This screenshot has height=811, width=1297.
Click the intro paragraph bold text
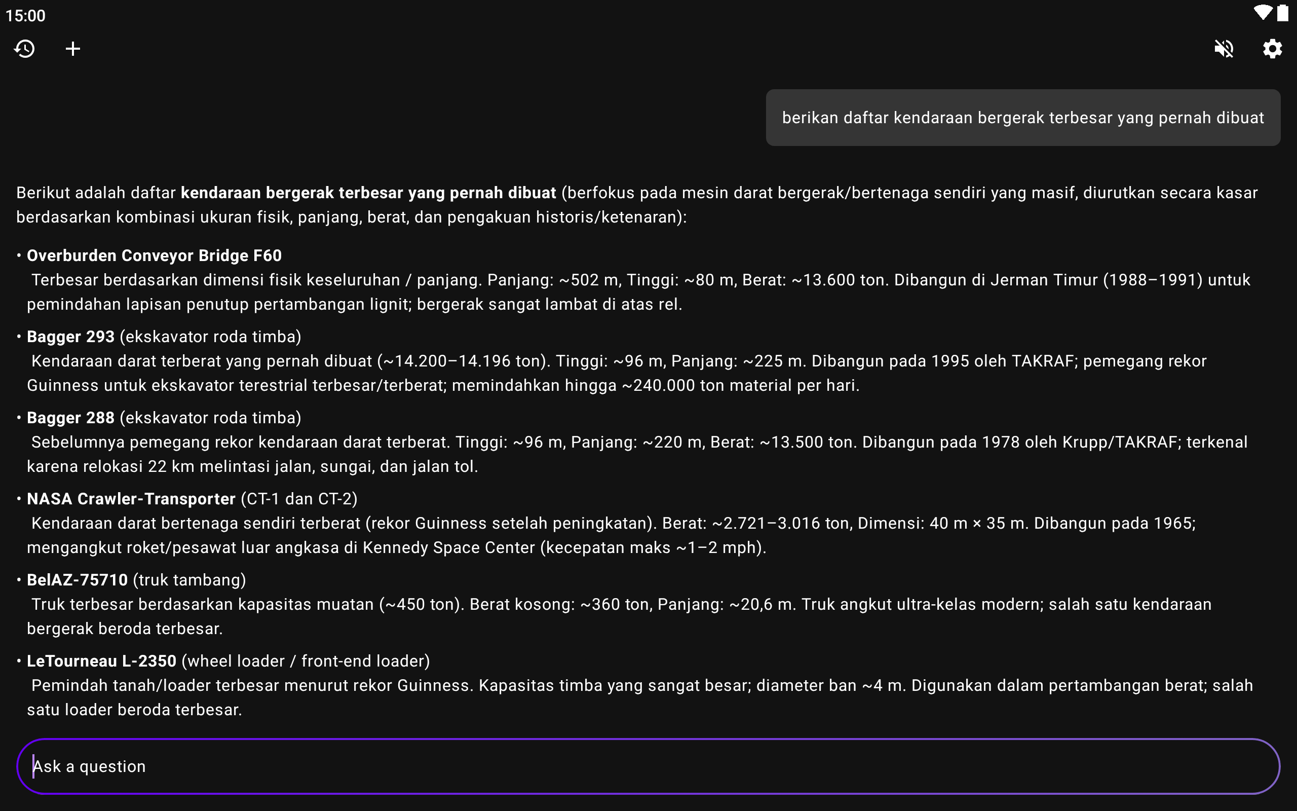pyautogui.click(x=368, y=193)
